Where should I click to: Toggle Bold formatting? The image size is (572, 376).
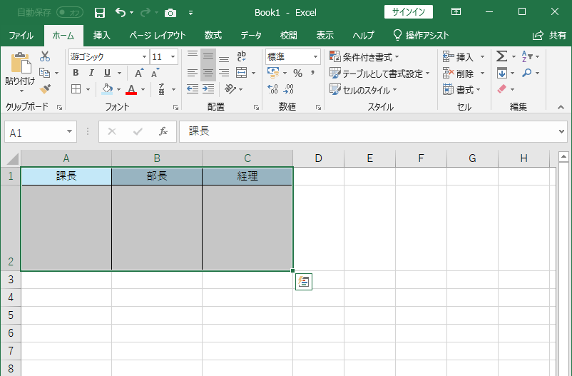pyautogui.click(x=76, y=73)
